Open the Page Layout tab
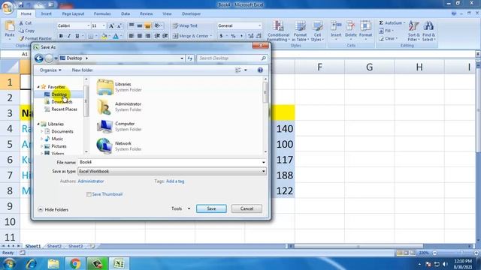 [73, 13]
